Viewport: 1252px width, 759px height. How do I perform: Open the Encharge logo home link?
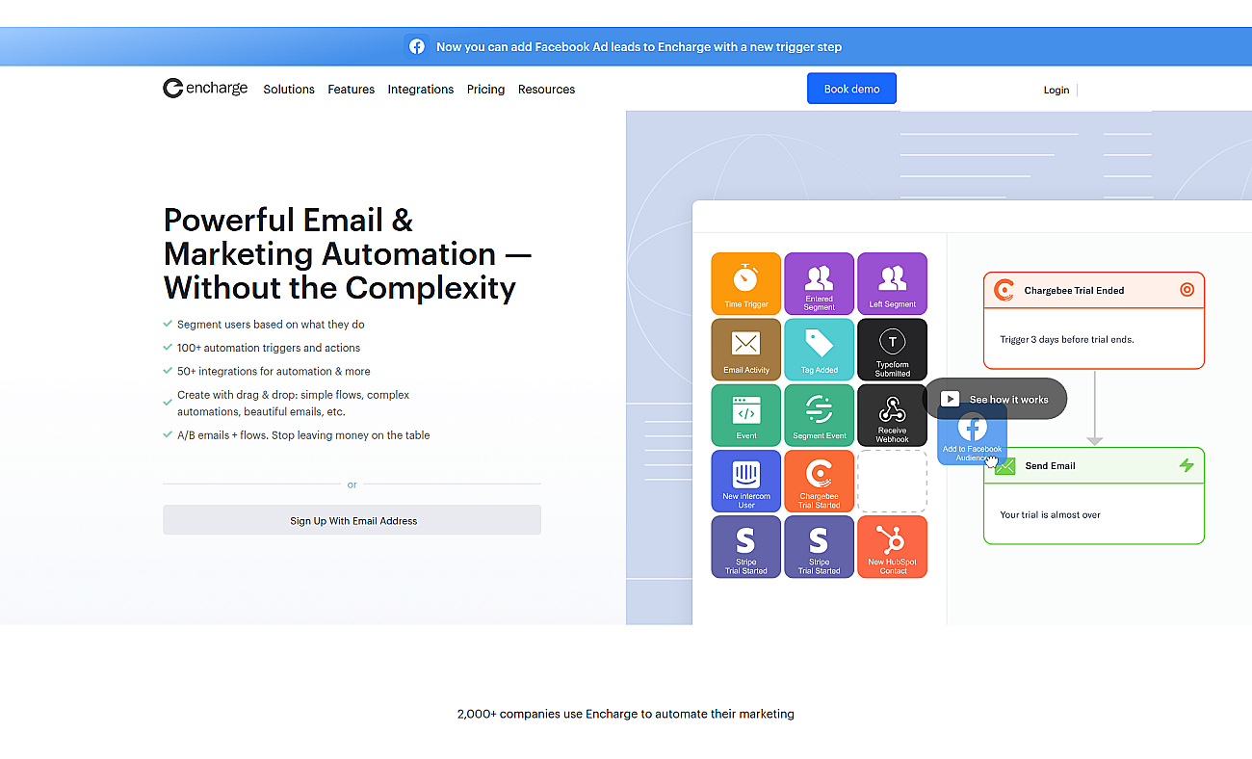[205, 89]
